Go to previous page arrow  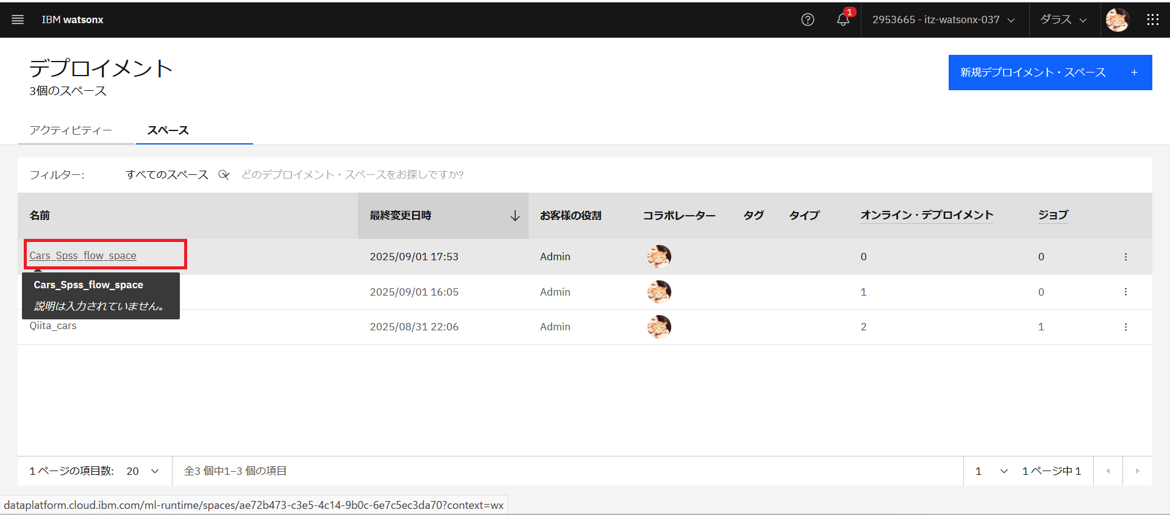point(1108,471)
